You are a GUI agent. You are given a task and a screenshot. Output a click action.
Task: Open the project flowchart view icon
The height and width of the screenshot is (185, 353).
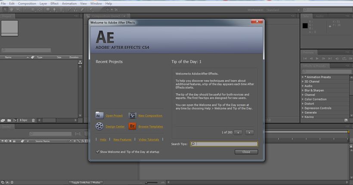80,63
